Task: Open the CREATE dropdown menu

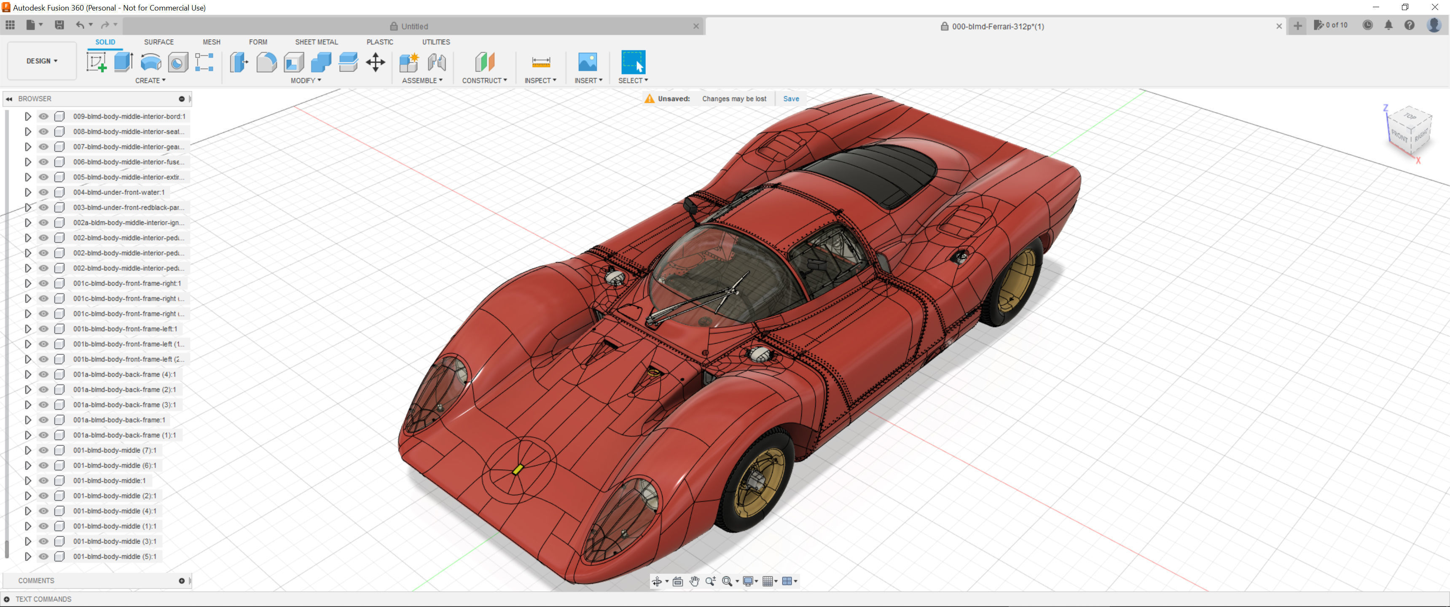Action: coord(150,81)
